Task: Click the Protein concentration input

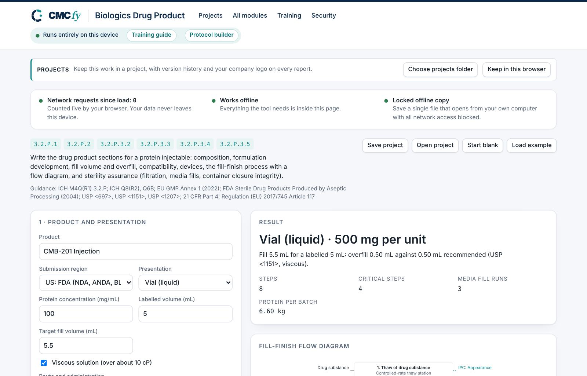Action: (x=86, y=314)
